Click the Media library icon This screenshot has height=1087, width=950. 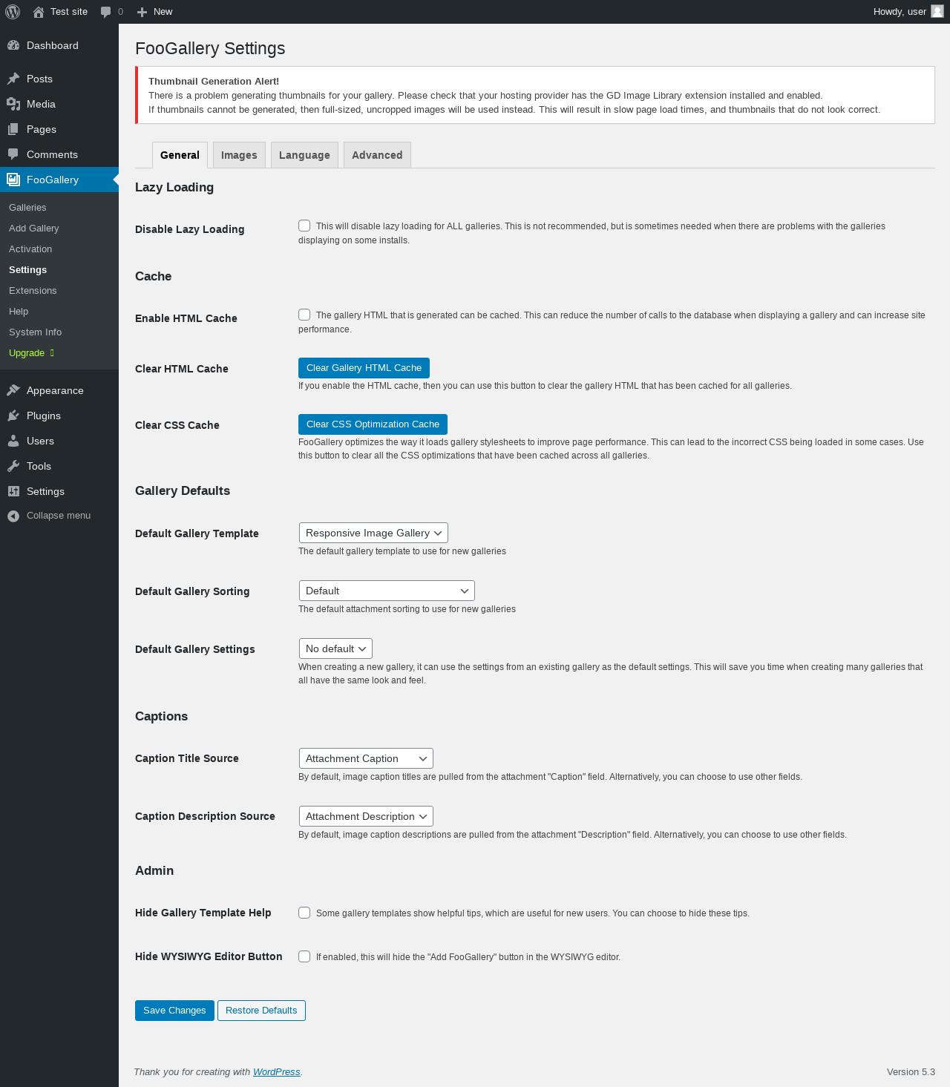click(x=13, y=104)
